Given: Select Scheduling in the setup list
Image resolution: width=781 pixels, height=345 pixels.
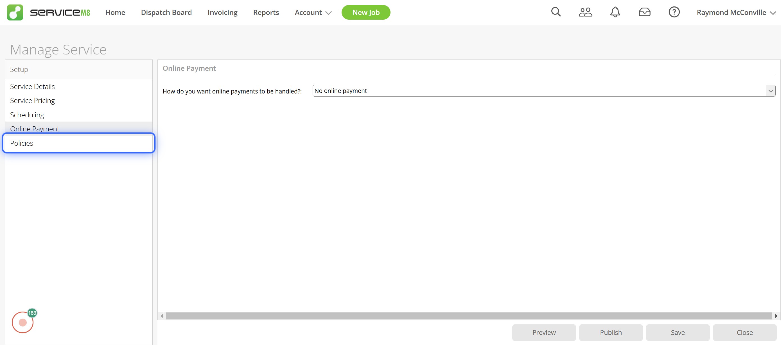Looking at the screenshot, I should (79, 115).
